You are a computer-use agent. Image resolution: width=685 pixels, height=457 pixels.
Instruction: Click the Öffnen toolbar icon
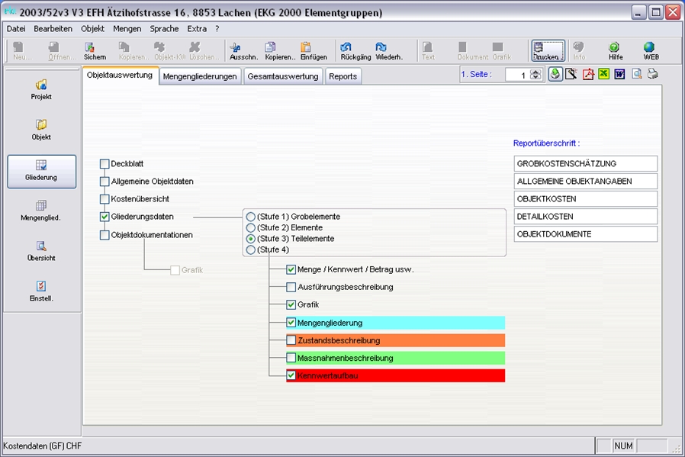pyautogui.click(x=53, y=47)
